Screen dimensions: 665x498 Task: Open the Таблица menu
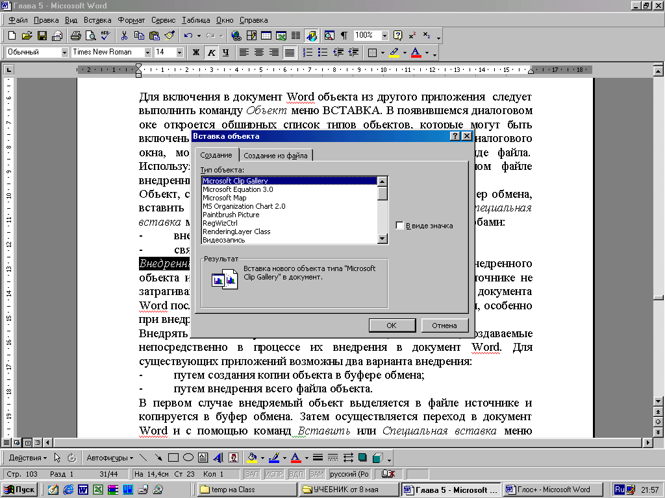click(x=196, y=20)
